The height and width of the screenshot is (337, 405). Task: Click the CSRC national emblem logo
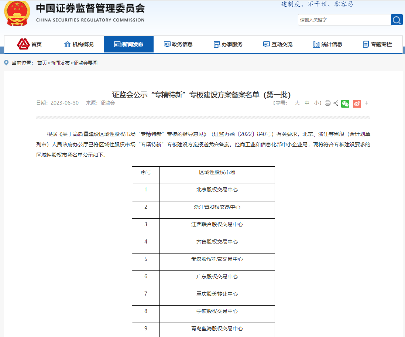coord(17,13)
